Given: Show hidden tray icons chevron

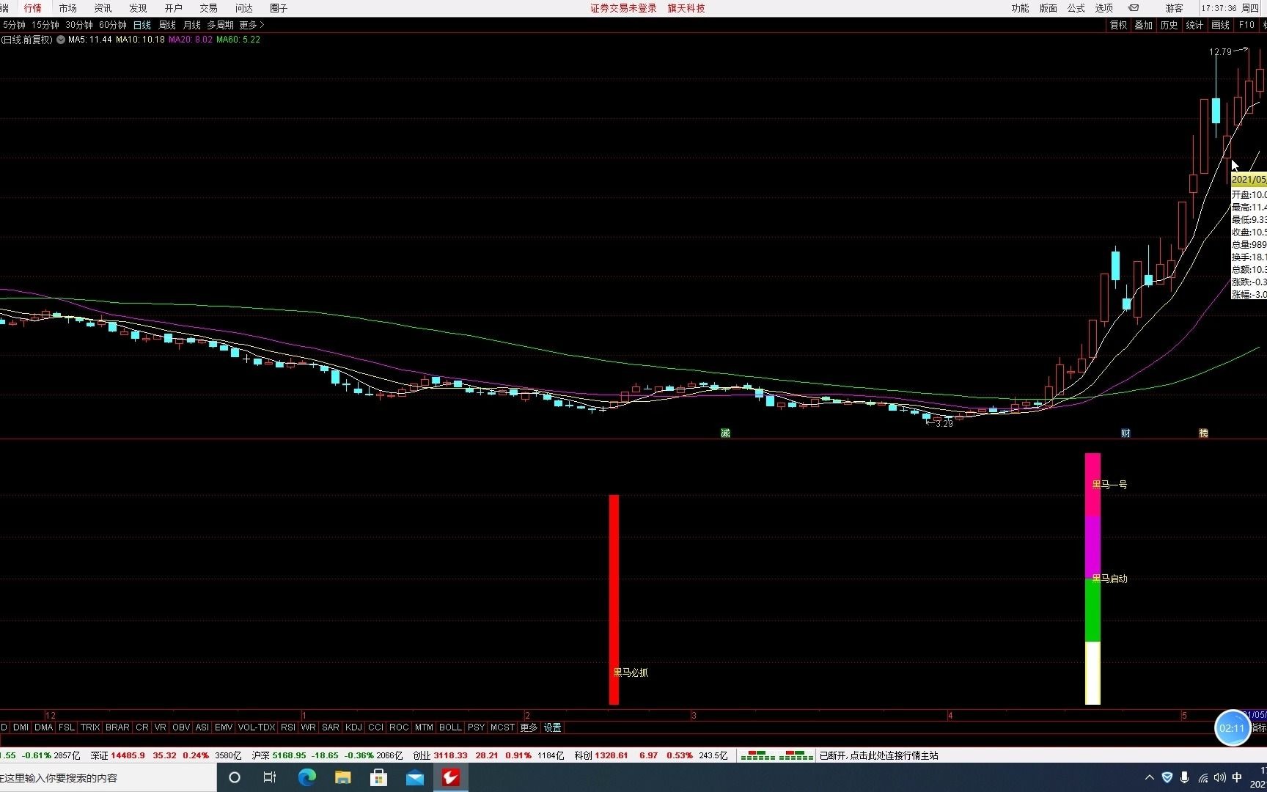Looking at the screenshot, I should pos(1149,777).
